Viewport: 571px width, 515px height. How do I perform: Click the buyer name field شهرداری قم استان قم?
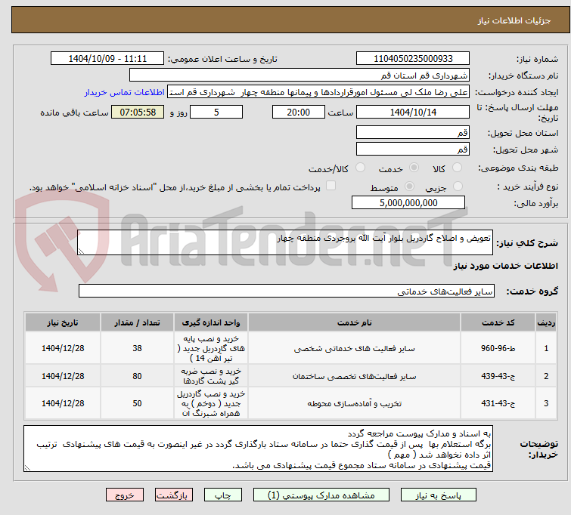[x=299, y=76]
